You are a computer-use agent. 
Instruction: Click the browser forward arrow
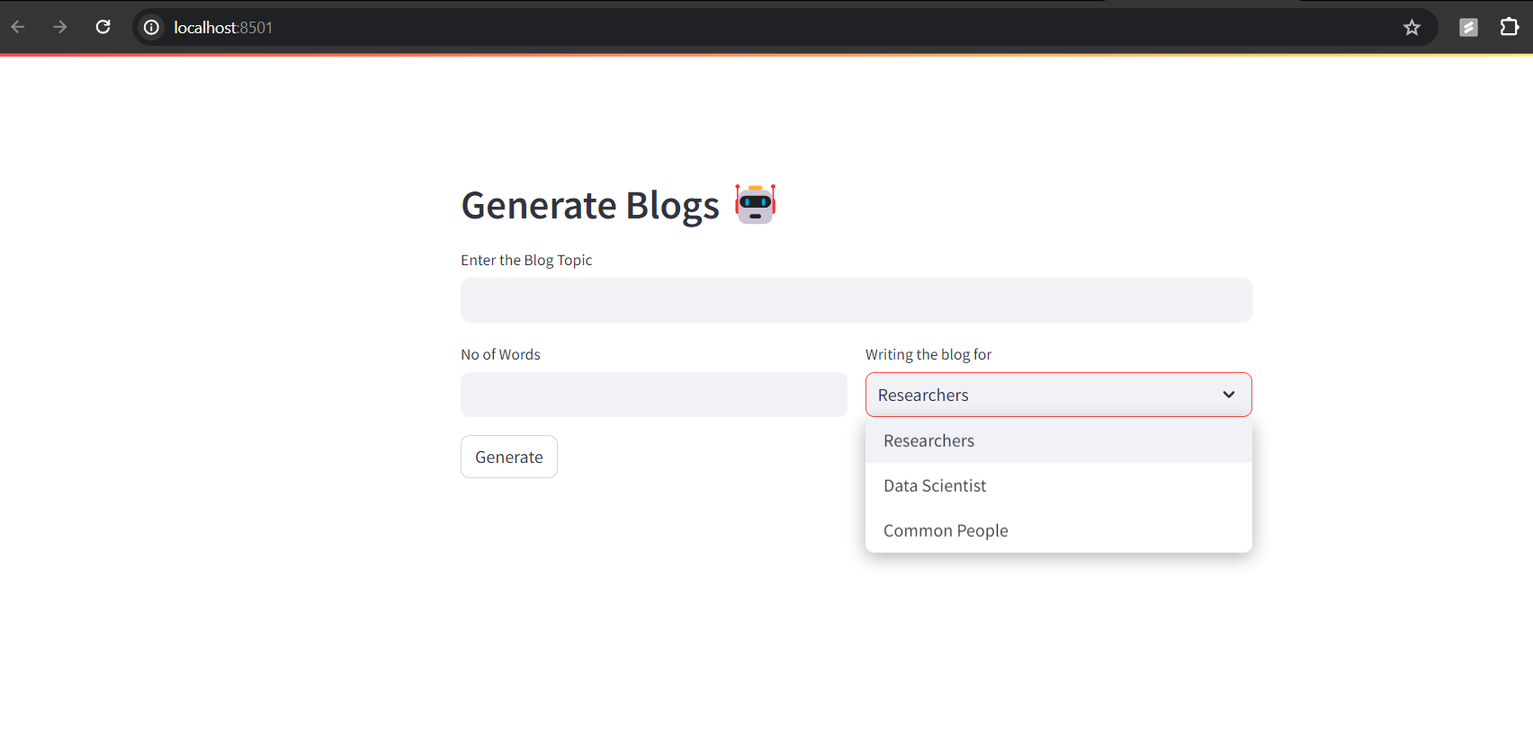[x=60, y=27]
